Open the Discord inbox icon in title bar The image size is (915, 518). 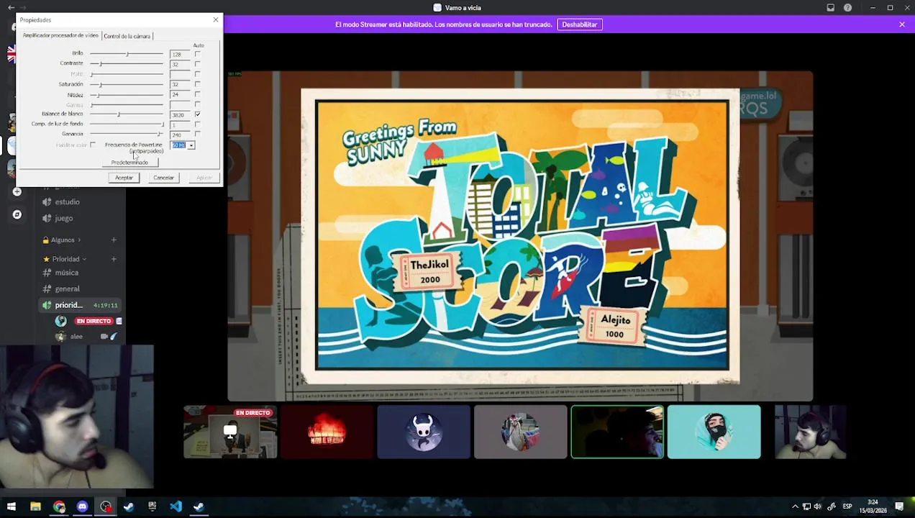(x=830, y=8)
